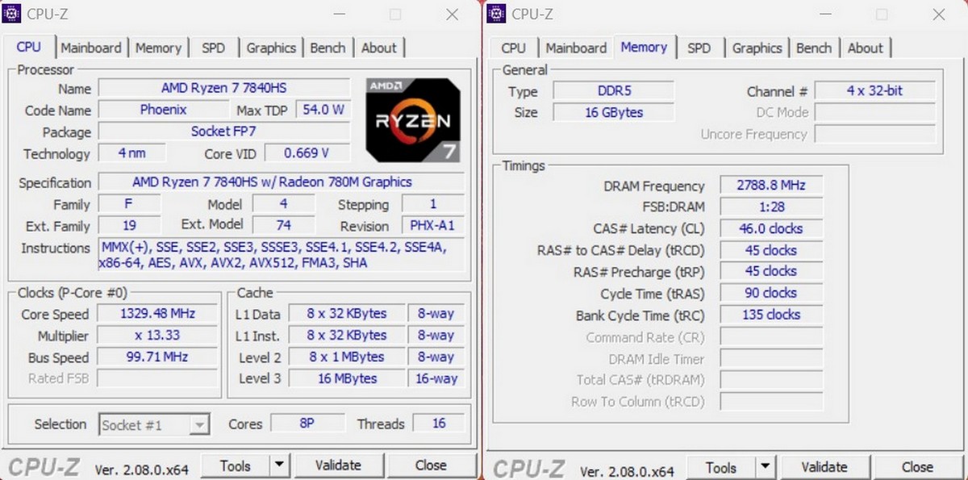Expand Tools dropdown arrow in left window

(279, 465)
